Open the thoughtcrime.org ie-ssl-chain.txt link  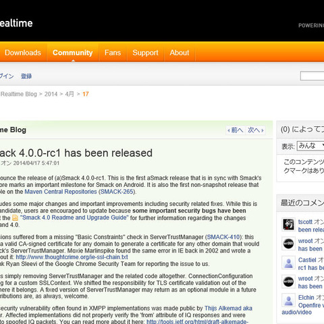[x=72, y=257]
